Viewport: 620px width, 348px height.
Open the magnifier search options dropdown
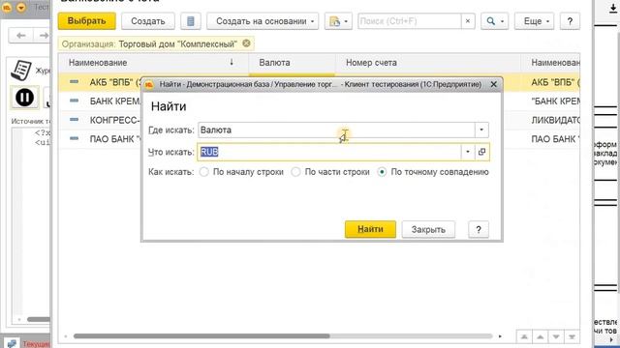coord(495,21)
